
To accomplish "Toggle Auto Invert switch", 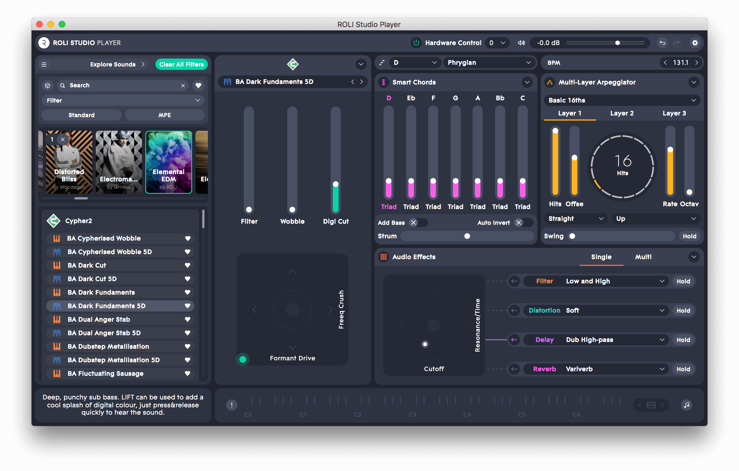I will [x=524, y=223].
